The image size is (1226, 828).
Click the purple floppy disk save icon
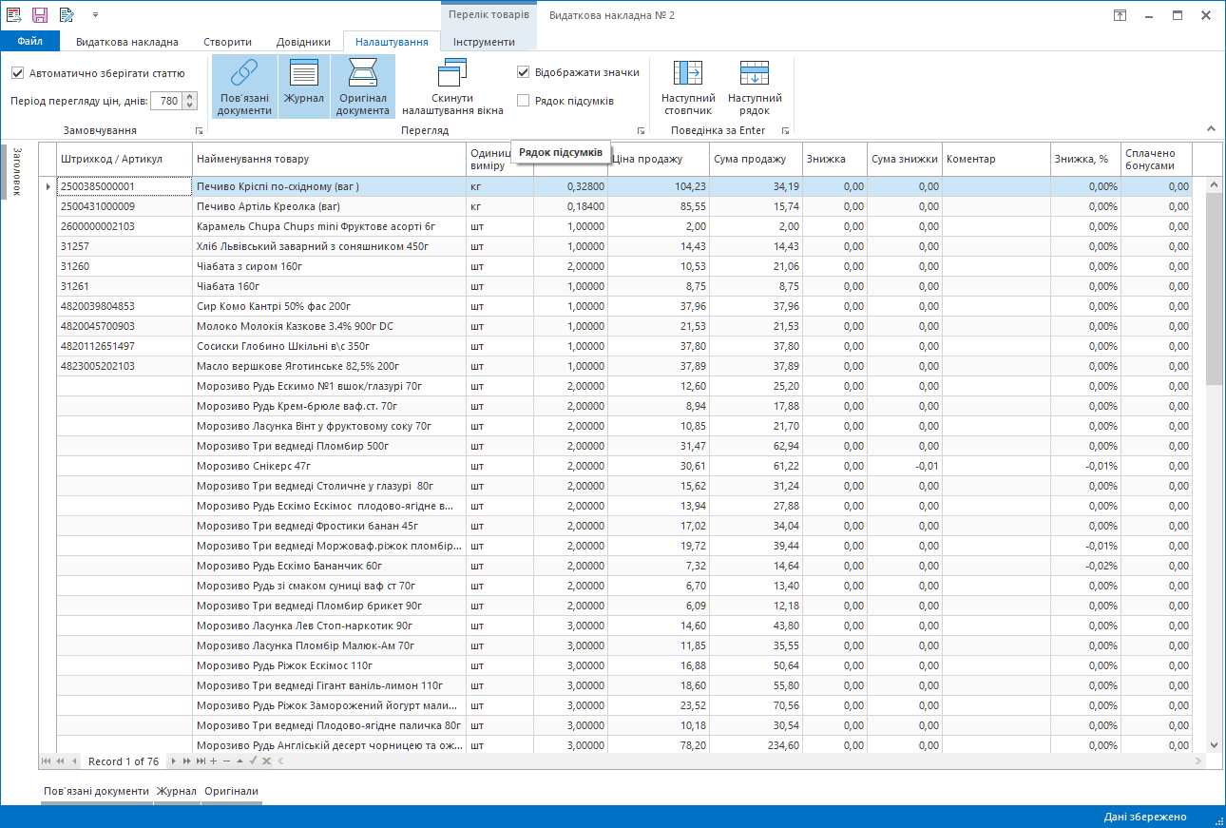tap(40, 15)
